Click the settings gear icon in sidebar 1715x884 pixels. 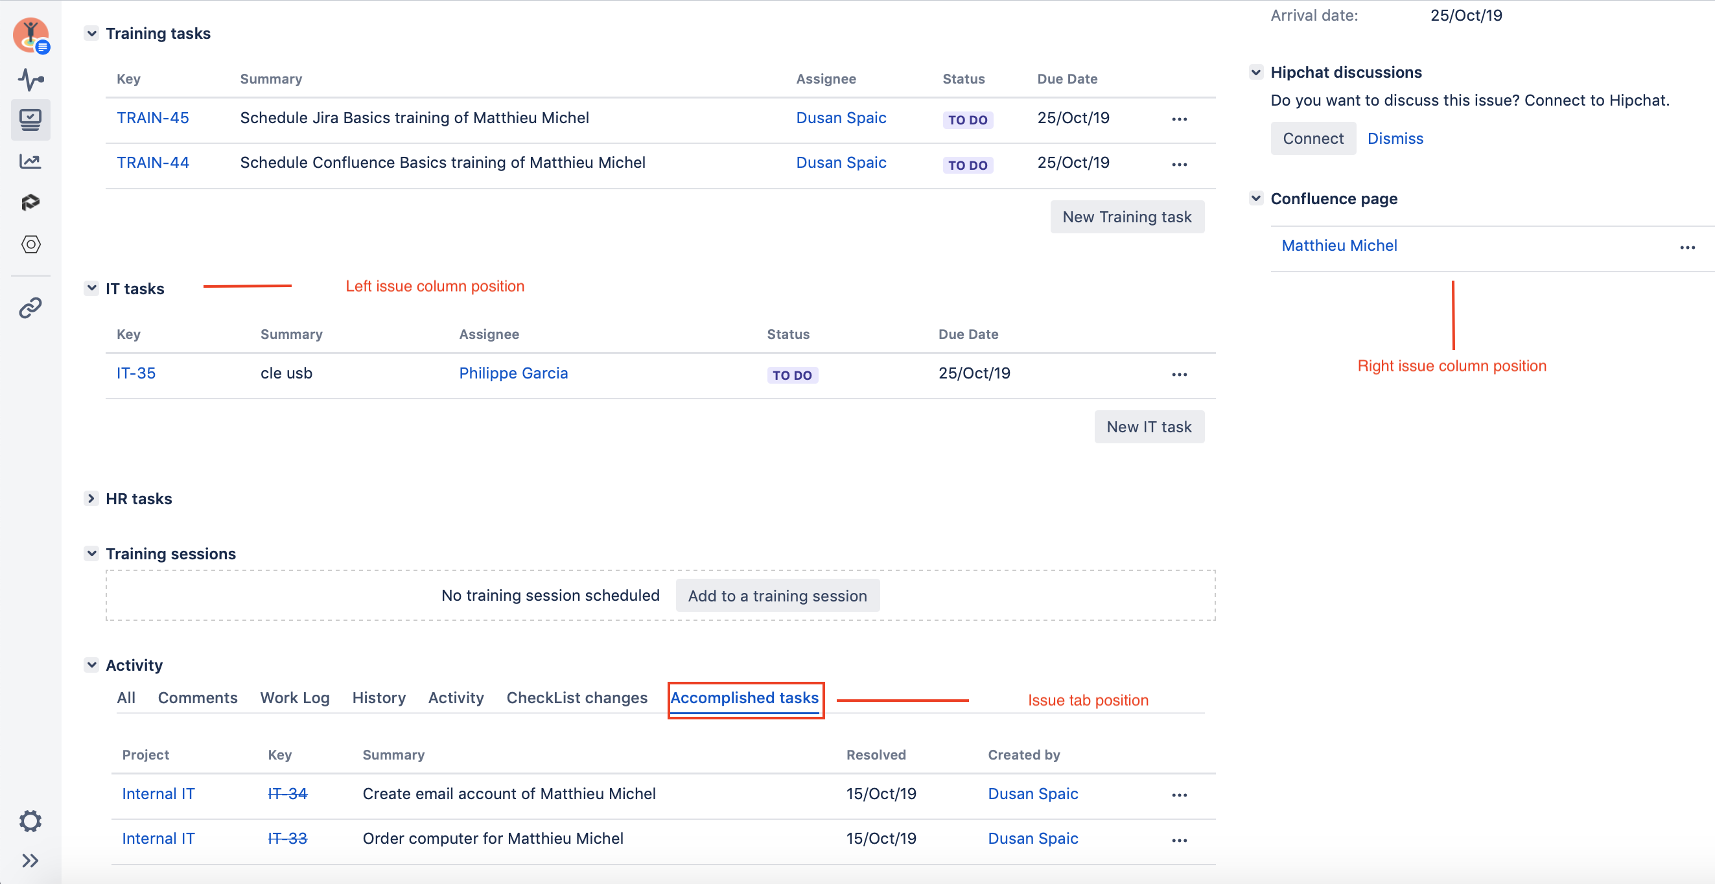point(30,821)
